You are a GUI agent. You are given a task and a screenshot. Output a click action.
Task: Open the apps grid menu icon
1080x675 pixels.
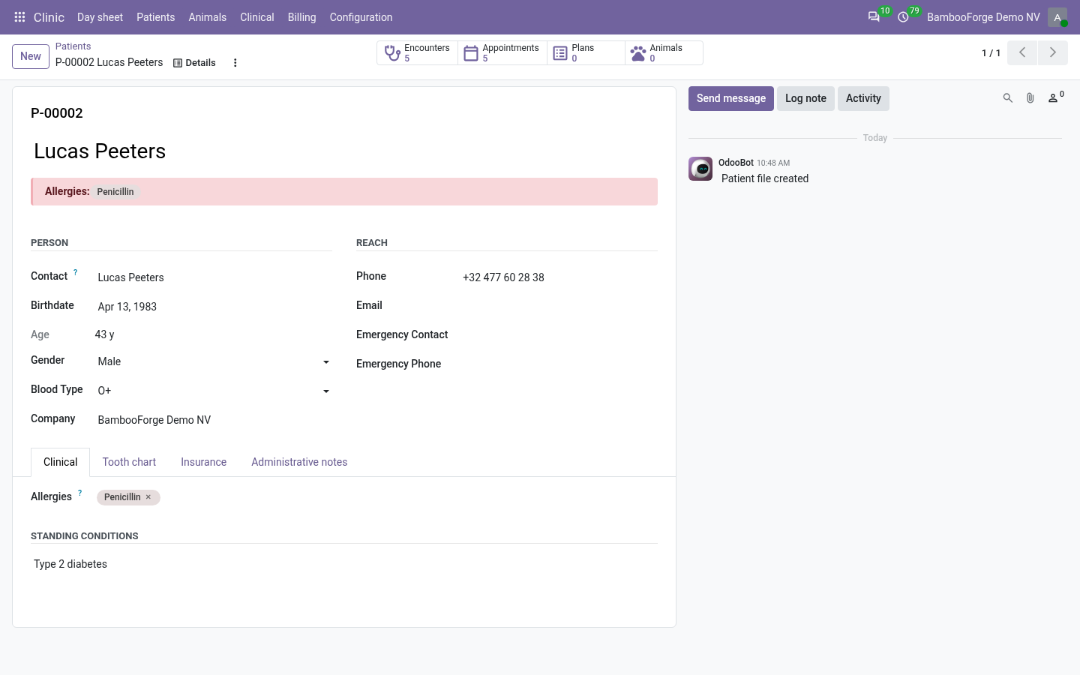pyautogui.click(x=20, y=17)
